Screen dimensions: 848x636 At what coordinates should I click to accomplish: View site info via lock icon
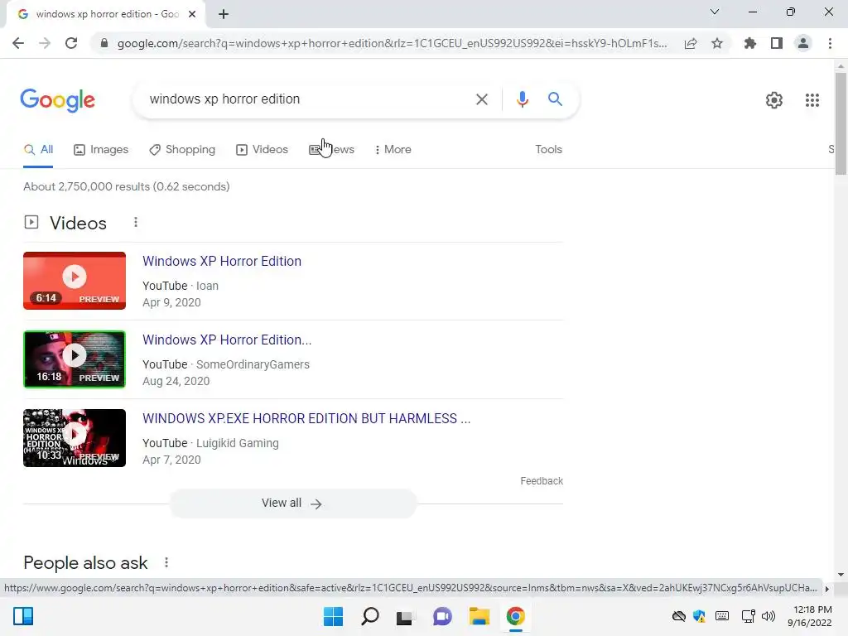click(104, 43)
